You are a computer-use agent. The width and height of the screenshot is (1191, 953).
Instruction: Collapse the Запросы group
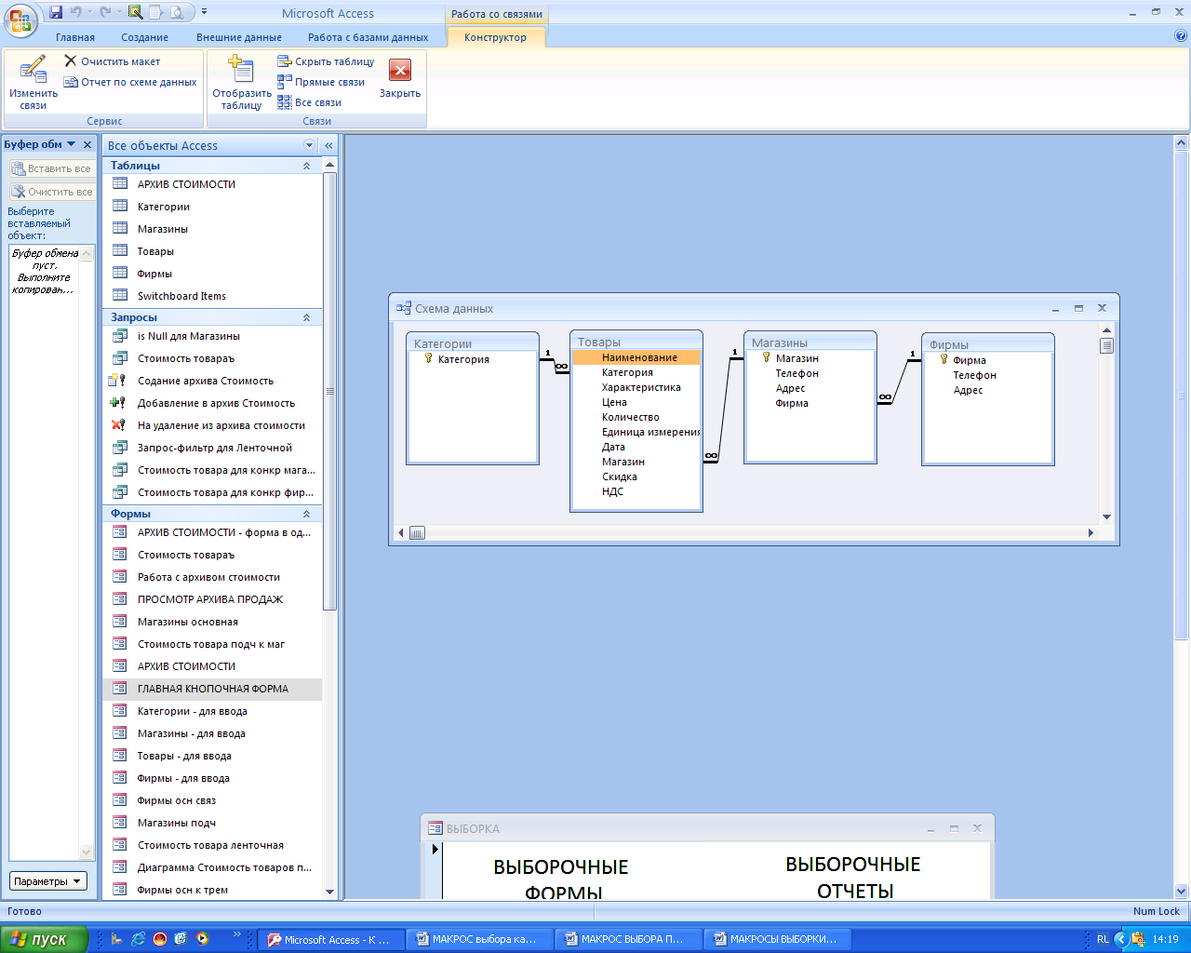tap(306, 317)
